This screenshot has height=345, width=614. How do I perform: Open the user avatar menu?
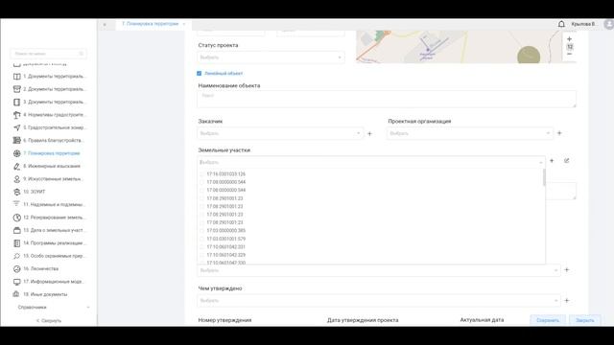click(x=609, y=24)
